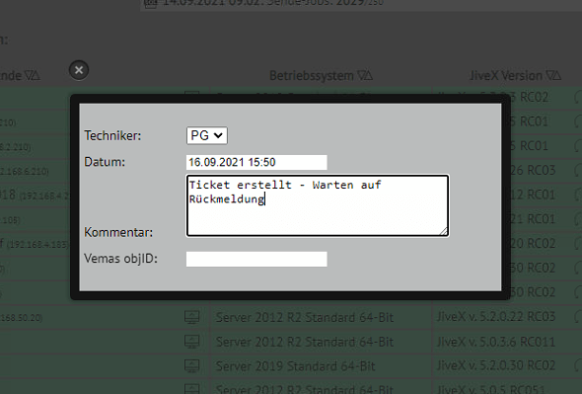Click monitor icon beside JiveX v. 5.0.3.6 row

pyautogui.click(x=192, y=342)
